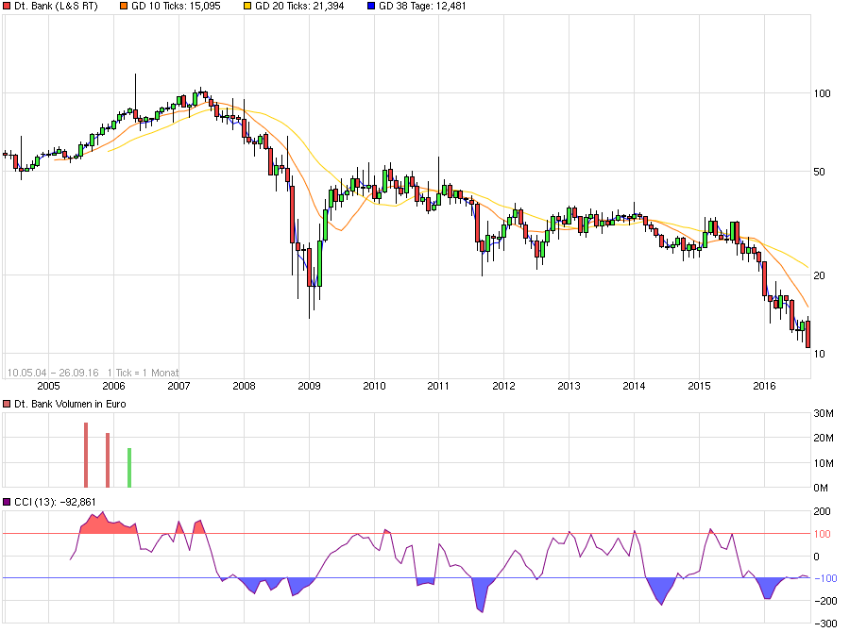Click the red CCI axis label 100
Screen dimensions: 850x632
[823, 535]
